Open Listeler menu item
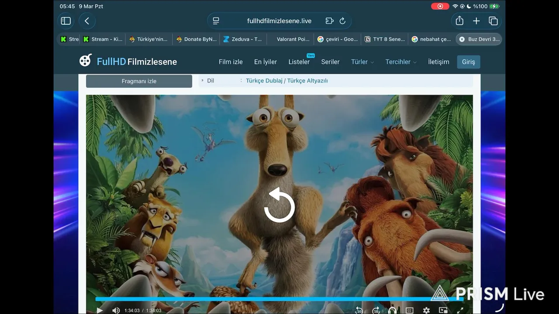The height and width of the screenshot is (314, 559). (299, 62)
